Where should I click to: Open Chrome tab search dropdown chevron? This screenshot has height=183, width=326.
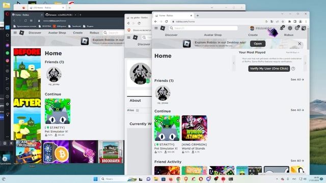[282, 14]
